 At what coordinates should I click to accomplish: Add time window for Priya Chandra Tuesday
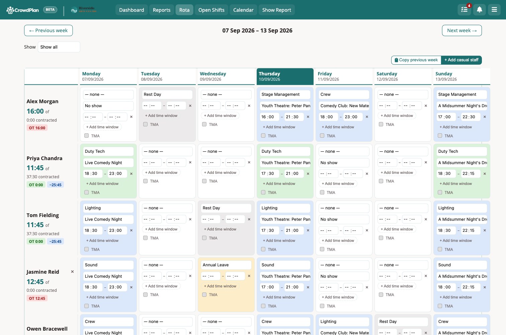point(161,173)
